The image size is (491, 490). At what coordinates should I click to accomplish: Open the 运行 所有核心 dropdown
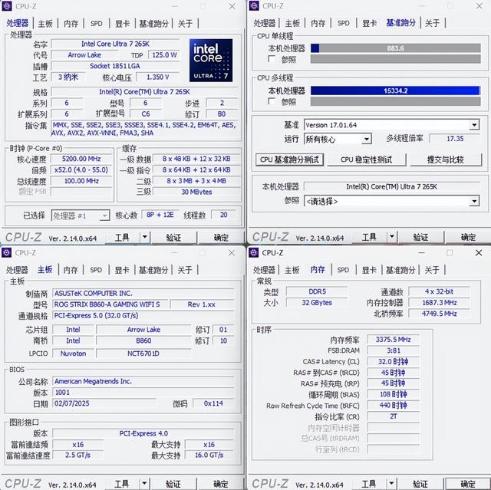(x=367, y=139)
